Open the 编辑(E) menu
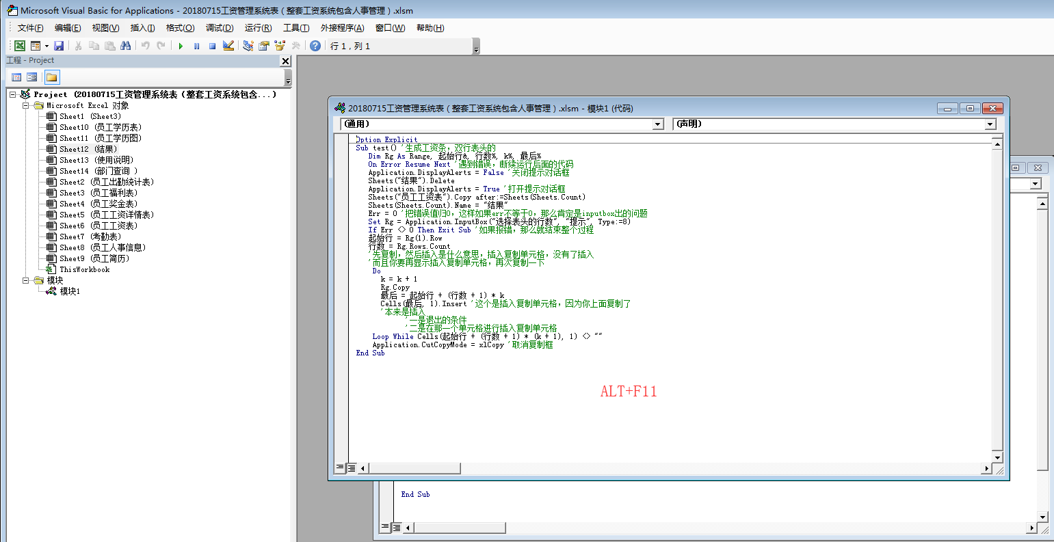This screenshot has height=542, width=1054. click(68, 28)
